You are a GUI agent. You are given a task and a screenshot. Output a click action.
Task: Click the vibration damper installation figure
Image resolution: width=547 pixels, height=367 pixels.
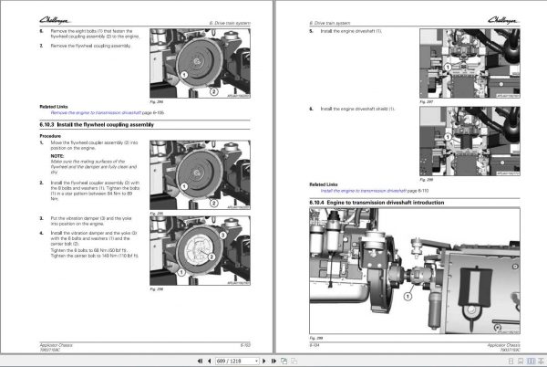coord(200,250)
